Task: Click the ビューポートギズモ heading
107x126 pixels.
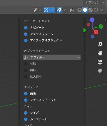Action: tap(37, 21)
